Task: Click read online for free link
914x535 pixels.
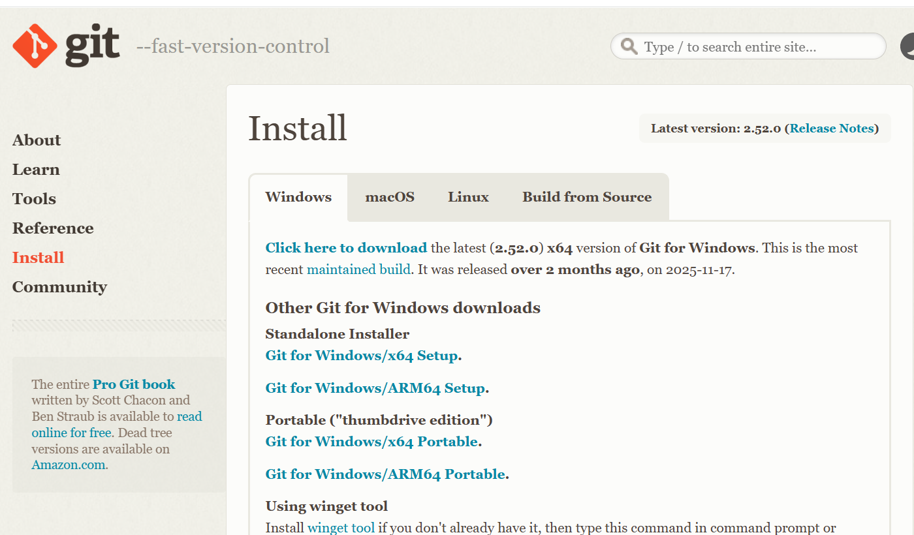Action: click(117, 425)
